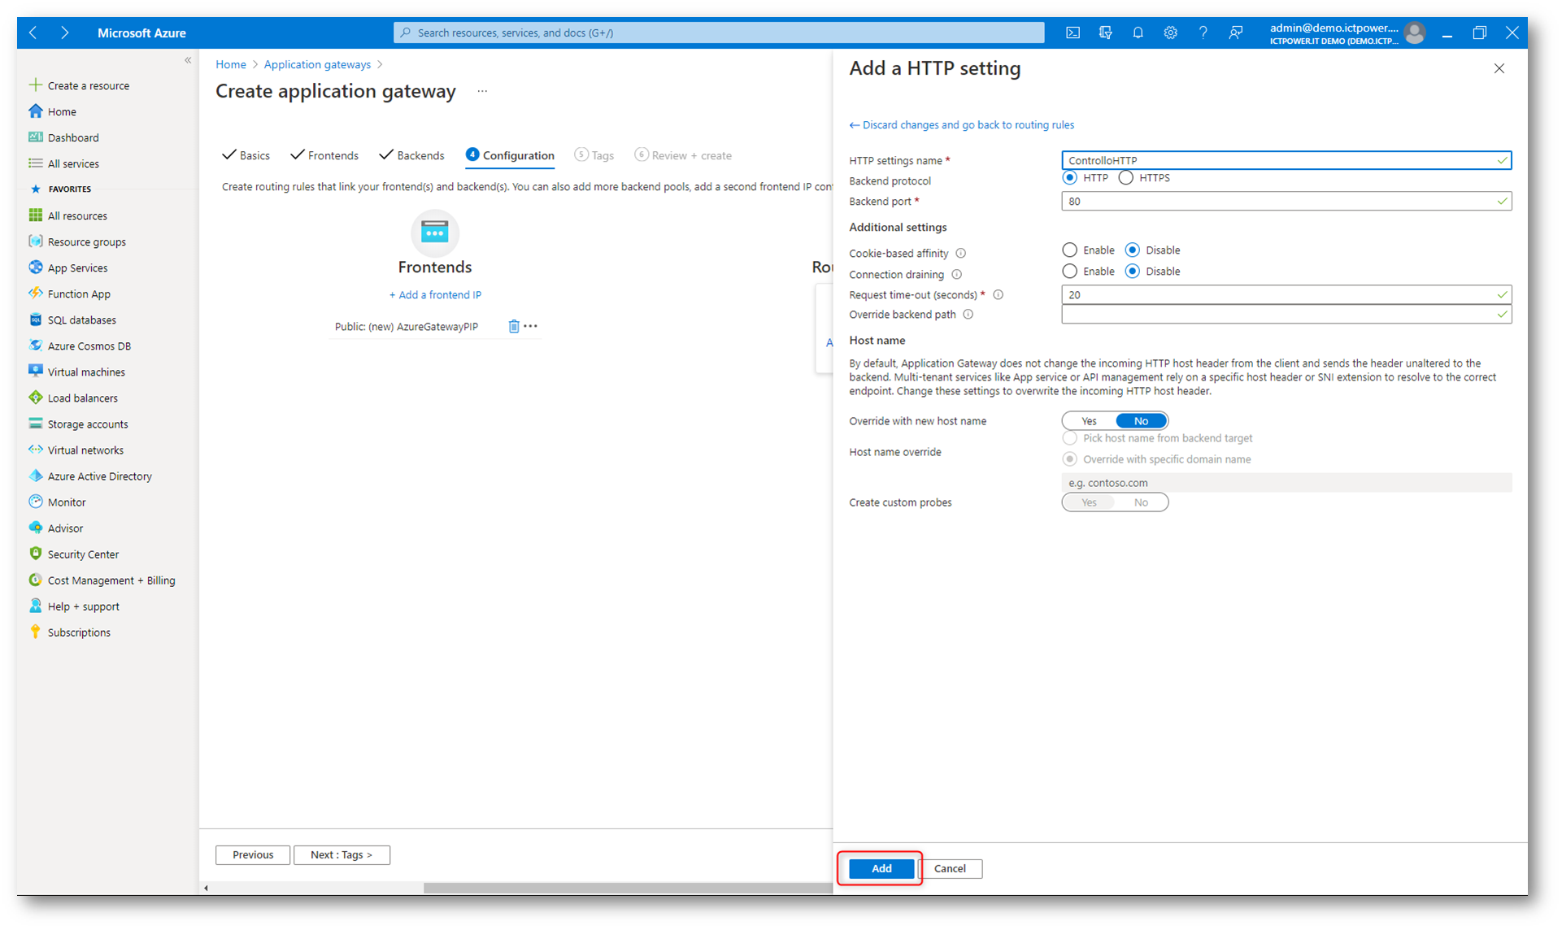The width and height of the screenshot is (1562, 930).
Task: Delete the AzureGatewayPIP frontend with trash icon
Action: (514, 326)
